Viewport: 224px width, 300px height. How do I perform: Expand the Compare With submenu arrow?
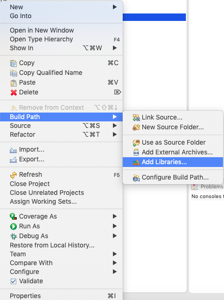115,263
